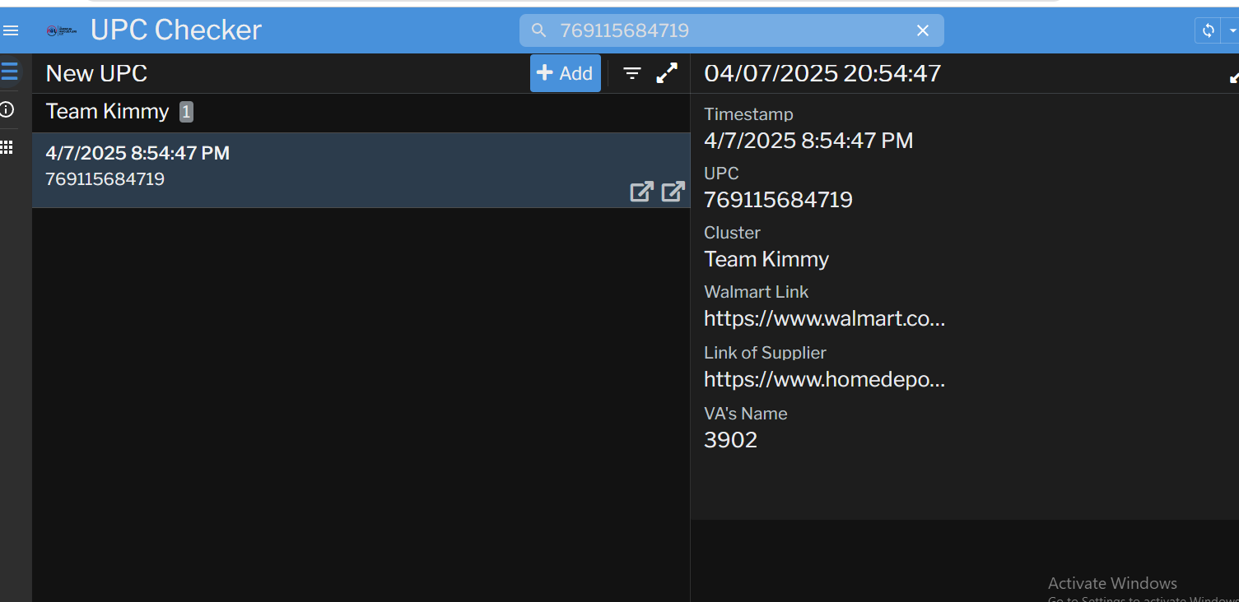Open the hamburger main menu
The height and width of the screenshot is (602, 1239).
11,31
